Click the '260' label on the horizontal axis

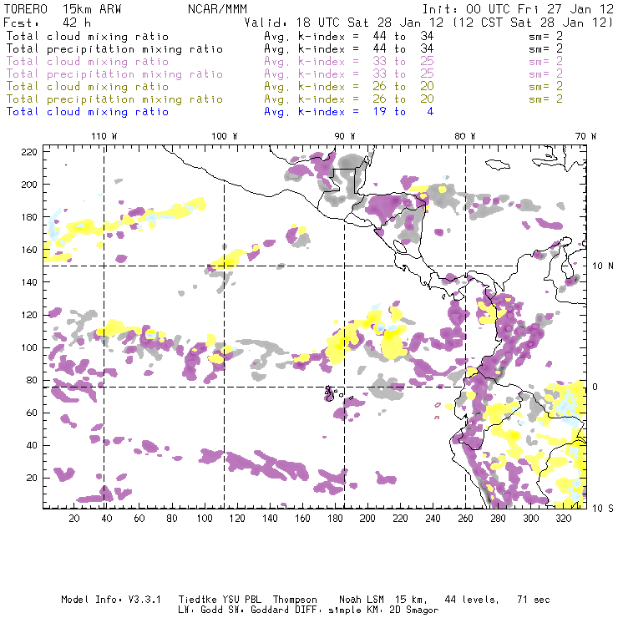[465, 519]
